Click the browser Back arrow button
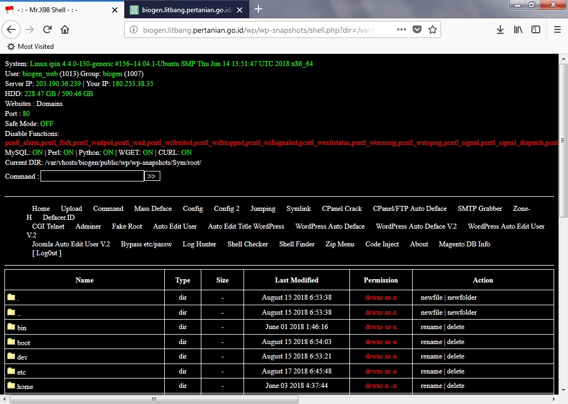Screen dimensions: 568x404 coord(11,29)
